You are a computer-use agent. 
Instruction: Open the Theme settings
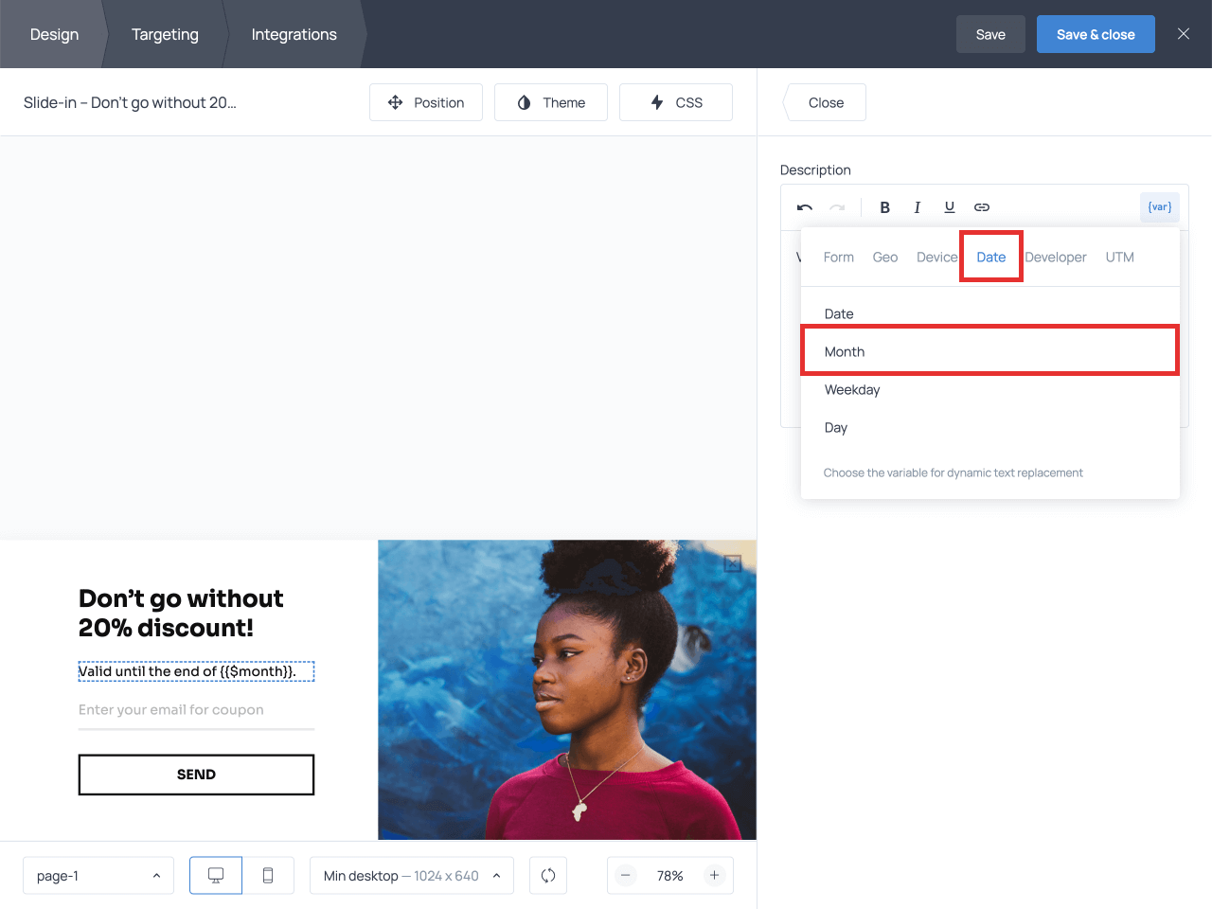551,102
